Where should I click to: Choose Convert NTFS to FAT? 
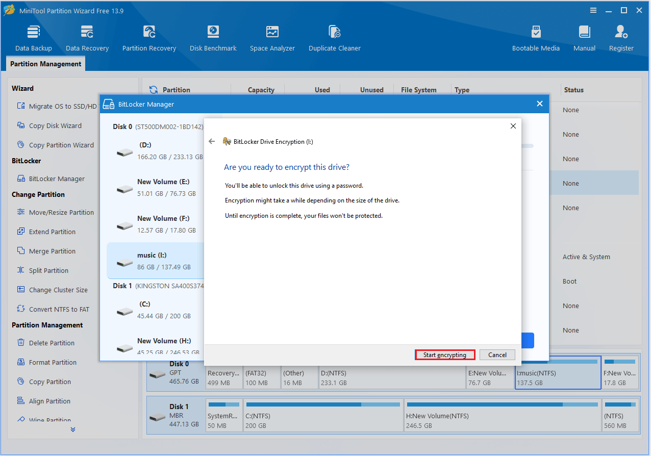coord(53,309)
